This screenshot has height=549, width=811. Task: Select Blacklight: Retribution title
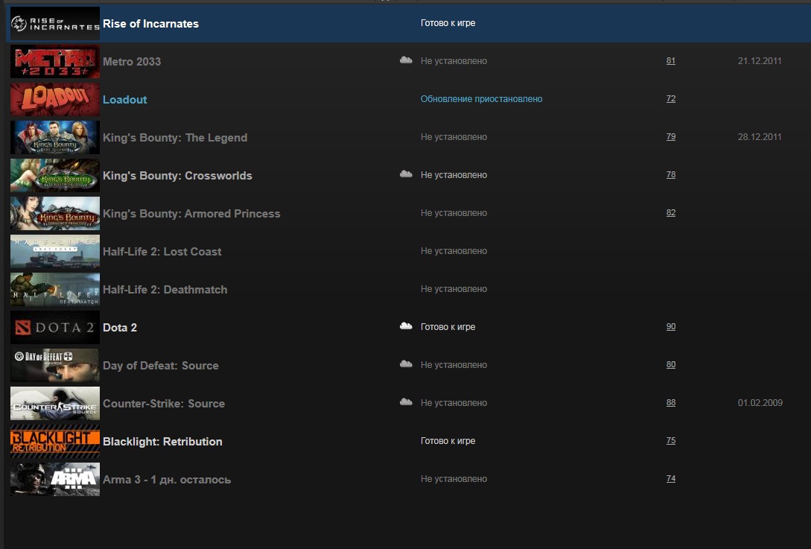(162, 442)
